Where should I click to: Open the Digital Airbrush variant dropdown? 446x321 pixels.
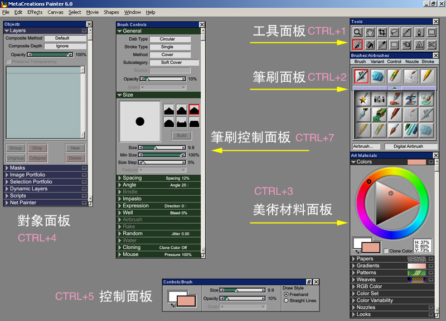pos(411,146)
